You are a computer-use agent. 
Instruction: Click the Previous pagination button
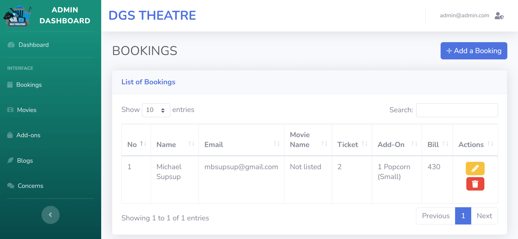(x=435, y=216)
